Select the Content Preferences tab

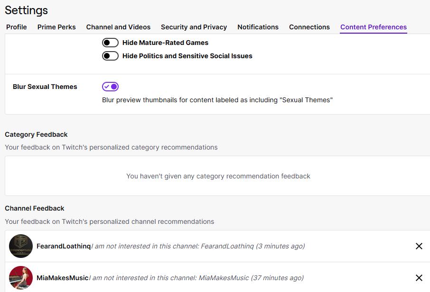point(373,27)
